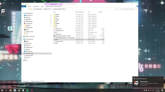Open the Windows notification center icon
Viewport: 165px width, 92px height.
pyautogui.click(x=162, y=90)
